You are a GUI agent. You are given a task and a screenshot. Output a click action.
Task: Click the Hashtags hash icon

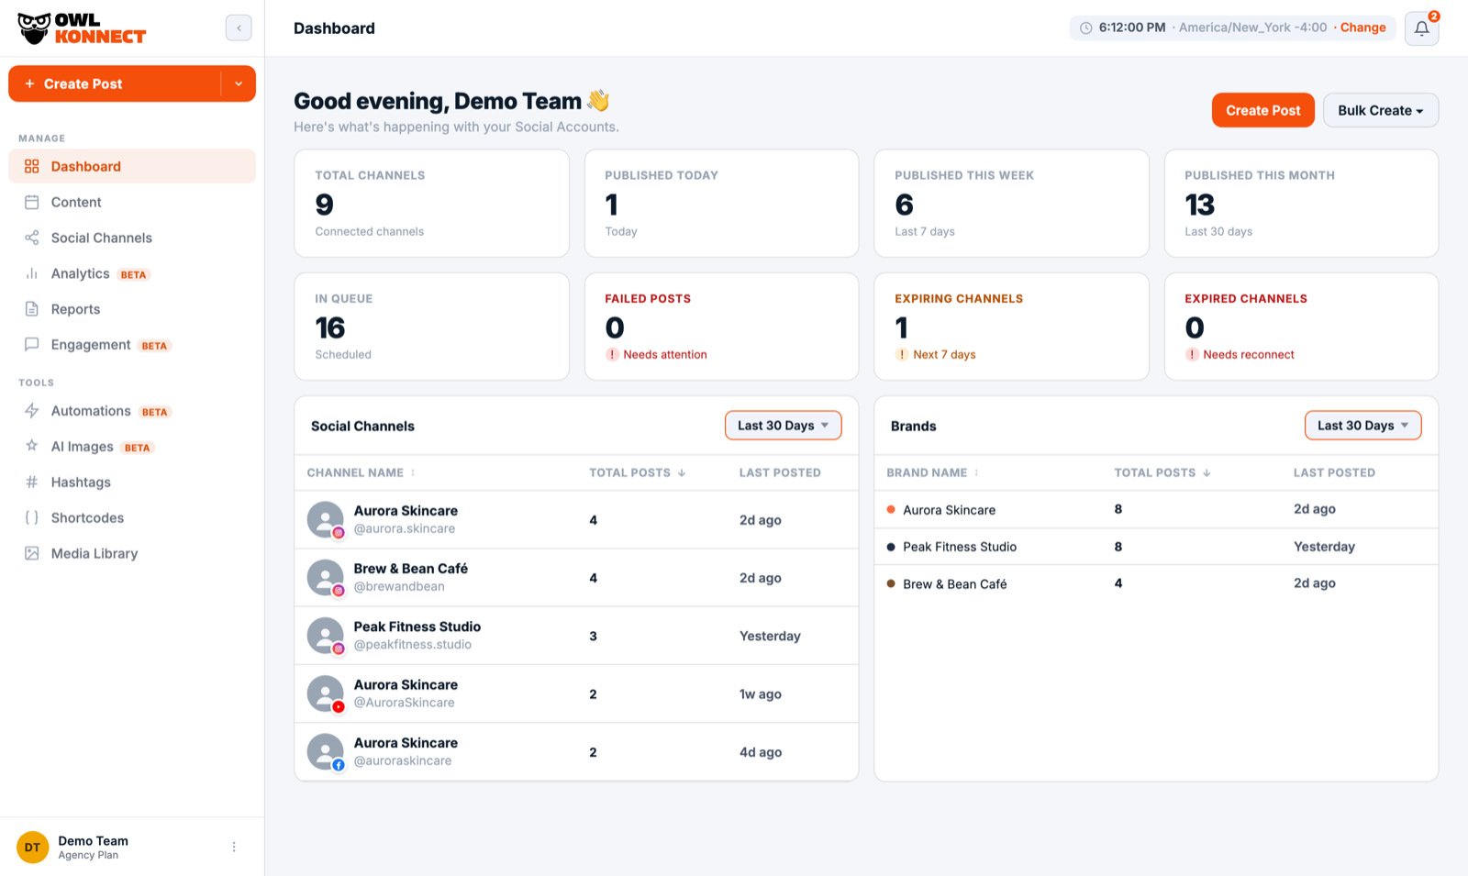coord(32,482)
